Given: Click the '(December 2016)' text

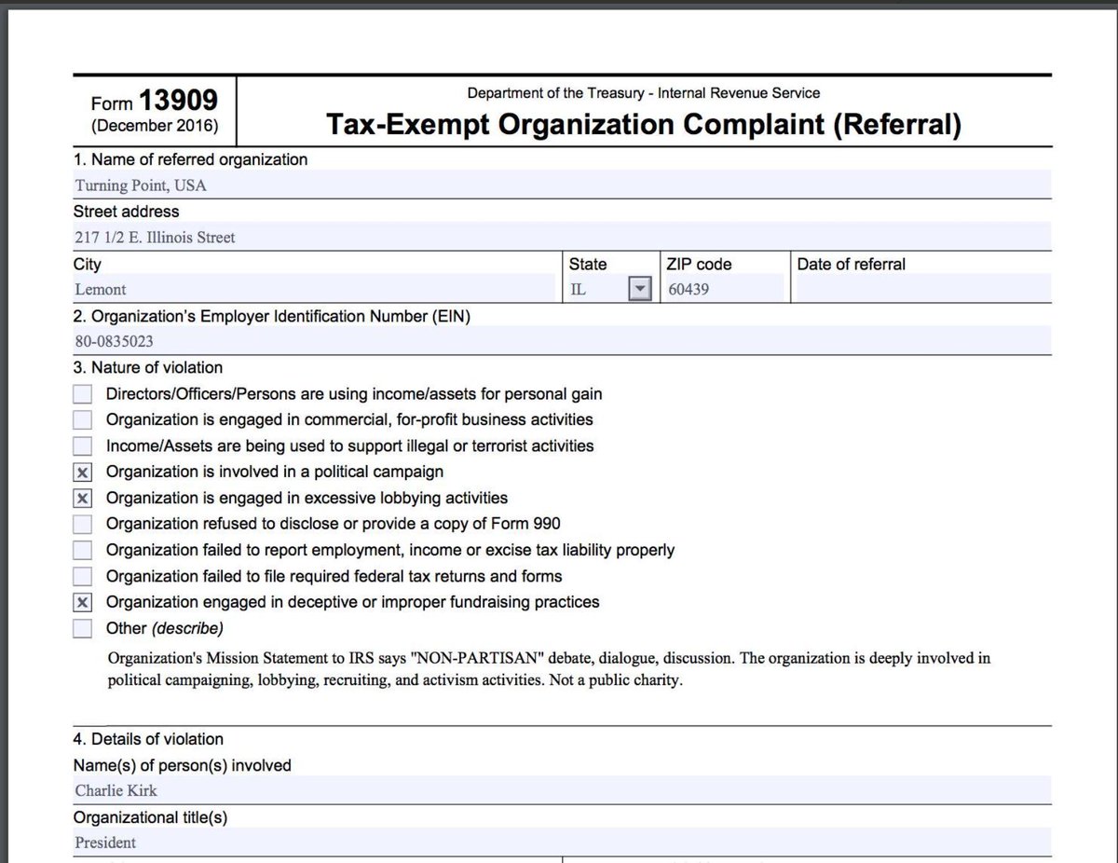Looking at the screenshot, I should [x=155, y=125].
